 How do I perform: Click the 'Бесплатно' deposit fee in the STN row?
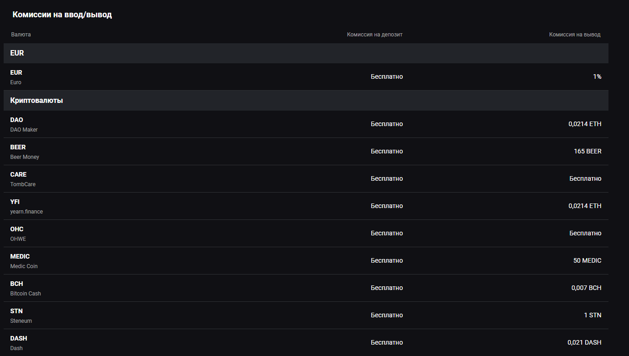tap(387, 315)
